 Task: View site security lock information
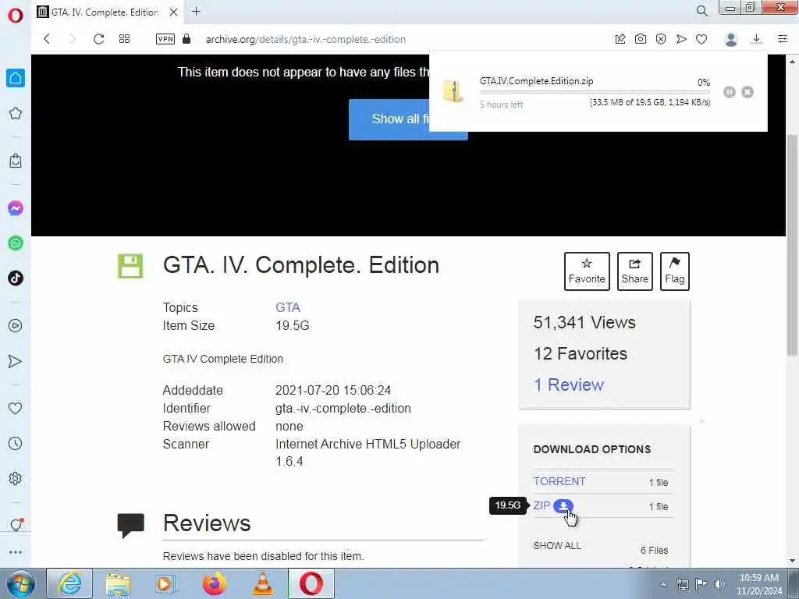(x=186, y=39)
